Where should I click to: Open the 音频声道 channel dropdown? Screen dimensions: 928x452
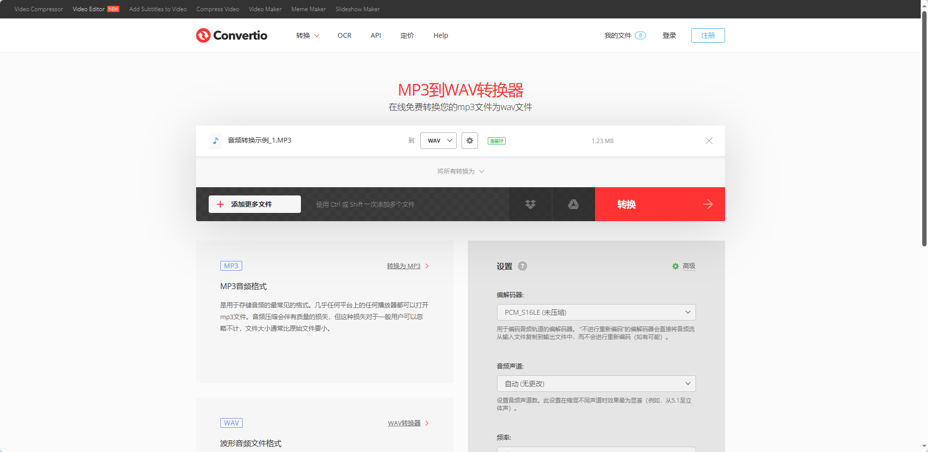click(596, 383)
